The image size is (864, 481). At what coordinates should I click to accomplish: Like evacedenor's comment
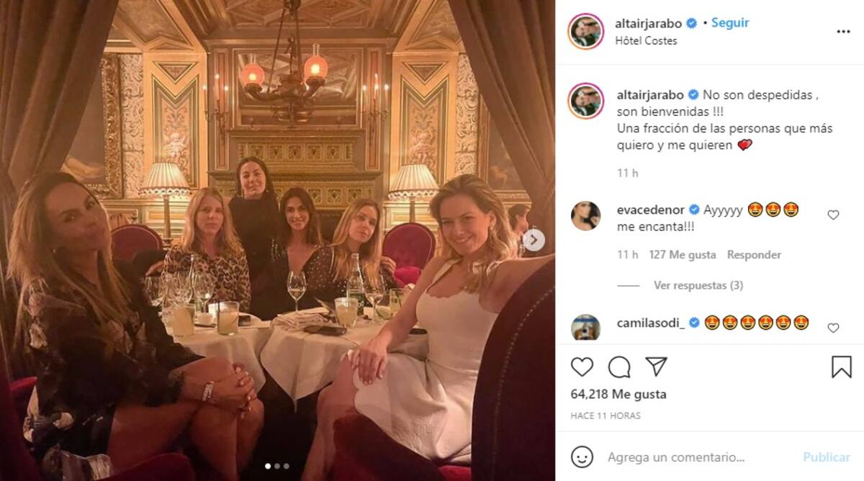click(x=833, y=215)
